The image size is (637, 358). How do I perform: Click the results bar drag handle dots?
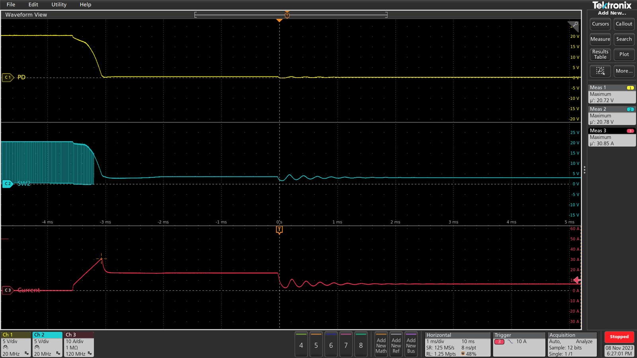[x=584, y=170]
